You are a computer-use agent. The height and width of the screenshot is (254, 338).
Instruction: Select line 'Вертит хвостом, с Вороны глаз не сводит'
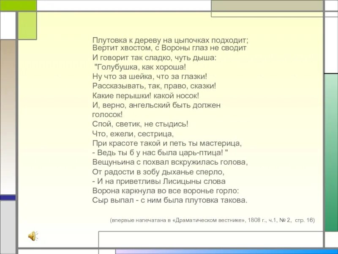[169, 48]
